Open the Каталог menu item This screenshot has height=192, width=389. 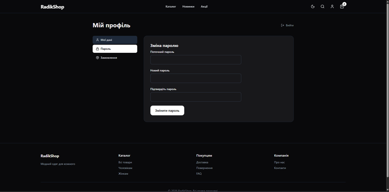(171, 6)
